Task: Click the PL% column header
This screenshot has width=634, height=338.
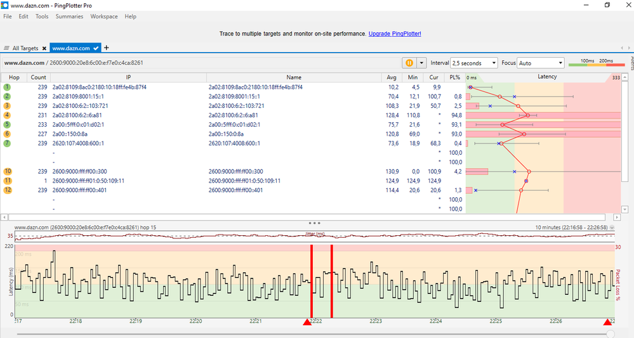Action: click(x=454, y=77)
